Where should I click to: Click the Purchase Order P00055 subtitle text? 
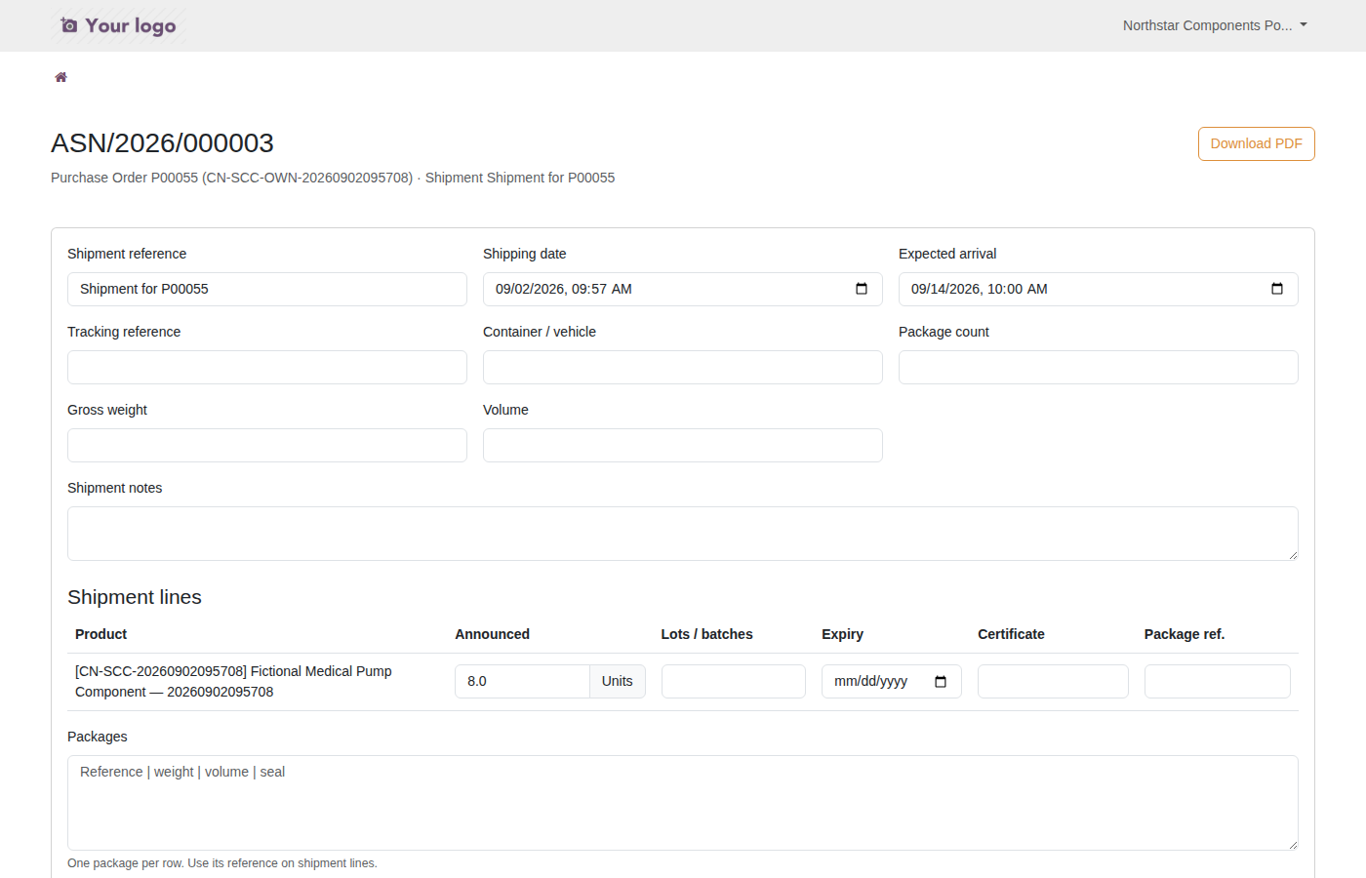333,178
